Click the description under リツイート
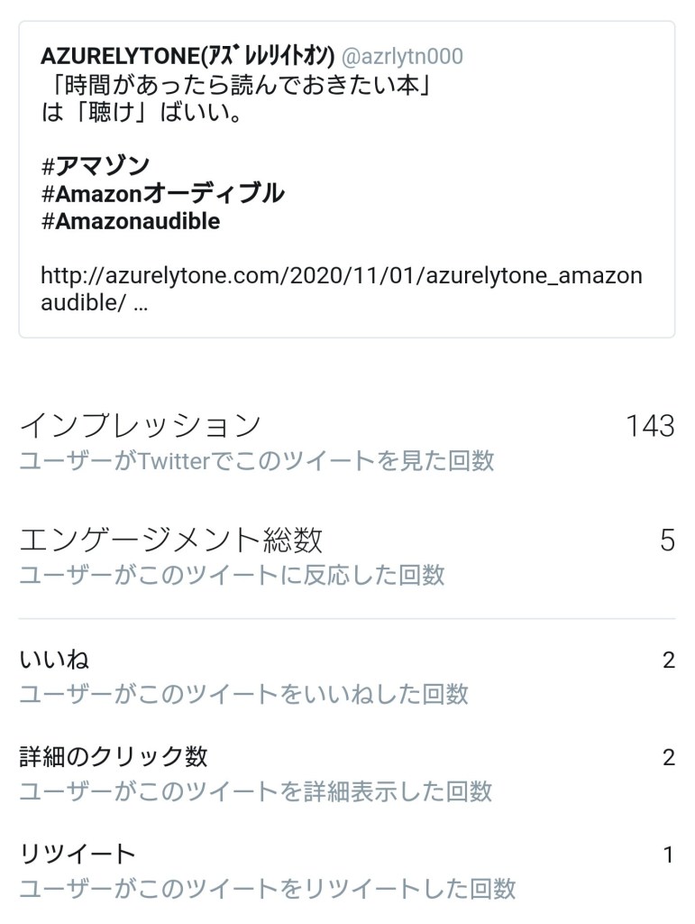This screenshot has width=695, height=924. [267, 888]
